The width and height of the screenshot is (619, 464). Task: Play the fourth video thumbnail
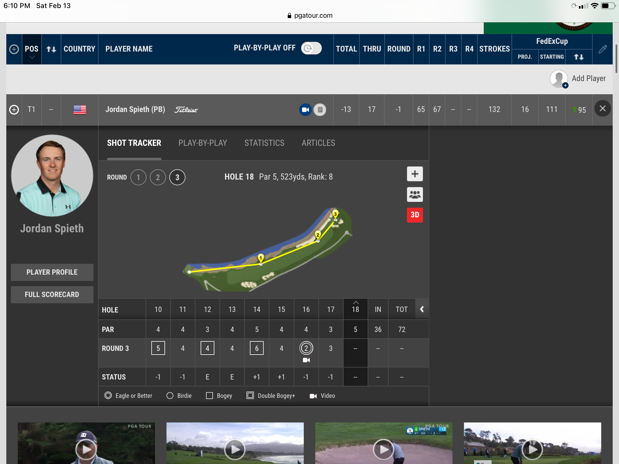tap(532, 449)
